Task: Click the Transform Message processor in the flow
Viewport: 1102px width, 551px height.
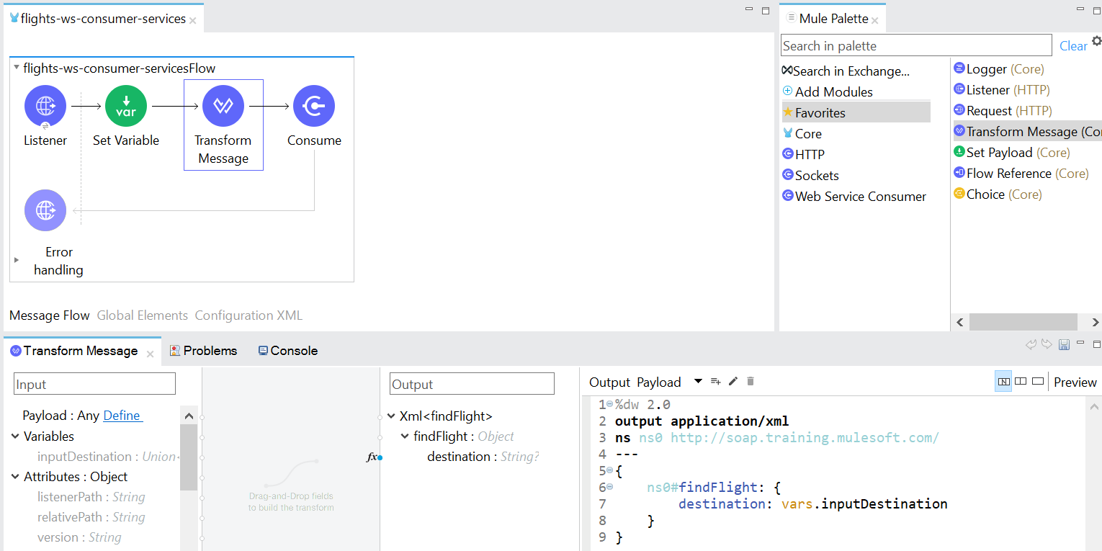Action: (223, 105)
